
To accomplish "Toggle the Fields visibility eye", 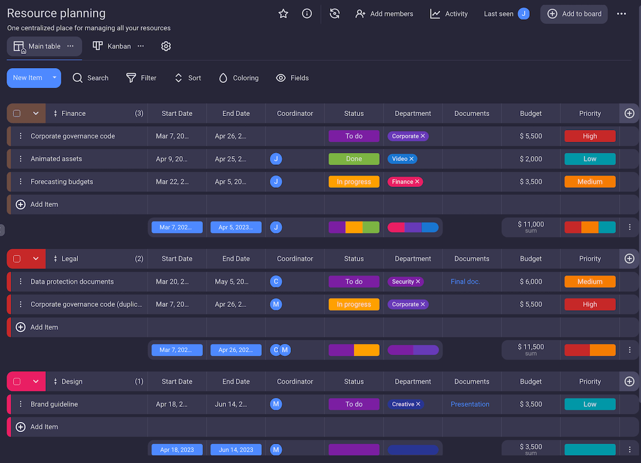I will click(x=281, y=78).
